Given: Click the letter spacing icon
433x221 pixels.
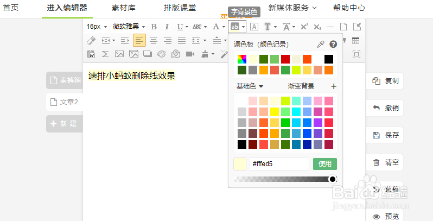Looking at the screenshot, I should pos(286,27).
